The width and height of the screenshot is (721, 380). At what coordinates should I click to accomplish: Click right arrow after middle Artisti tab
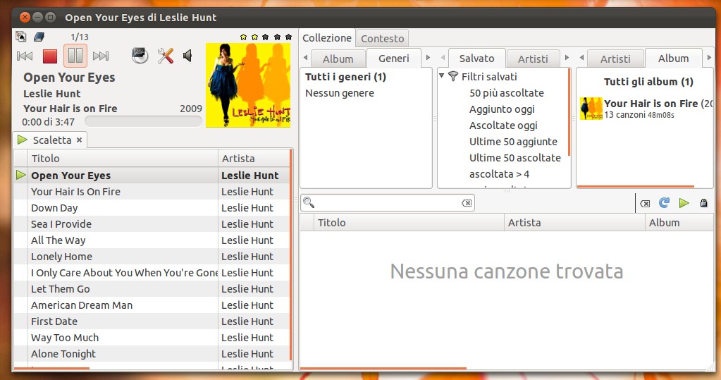(x=567, y=58)
